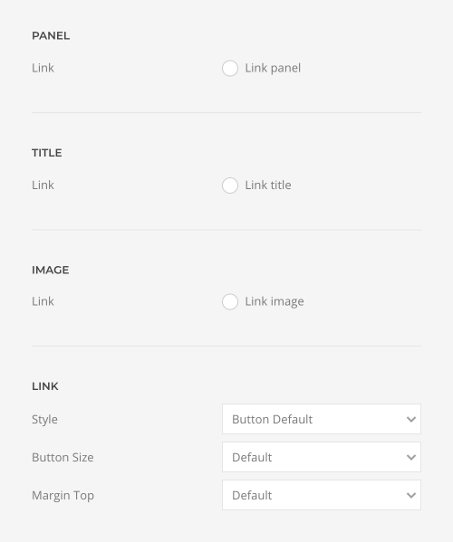Select 'Button Default' text in Style box
Viewport: 453px width, 542px height.
click(272, 419)
